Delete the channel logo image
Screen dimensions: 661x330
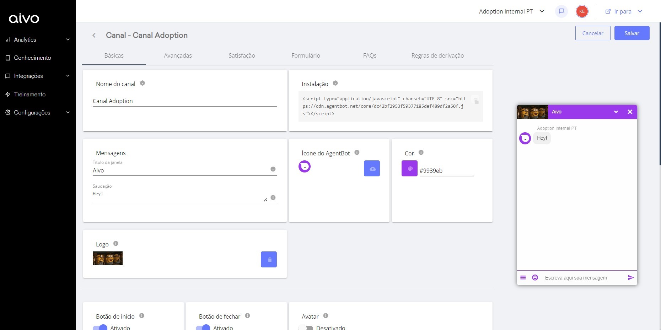(x=269, y=260)
